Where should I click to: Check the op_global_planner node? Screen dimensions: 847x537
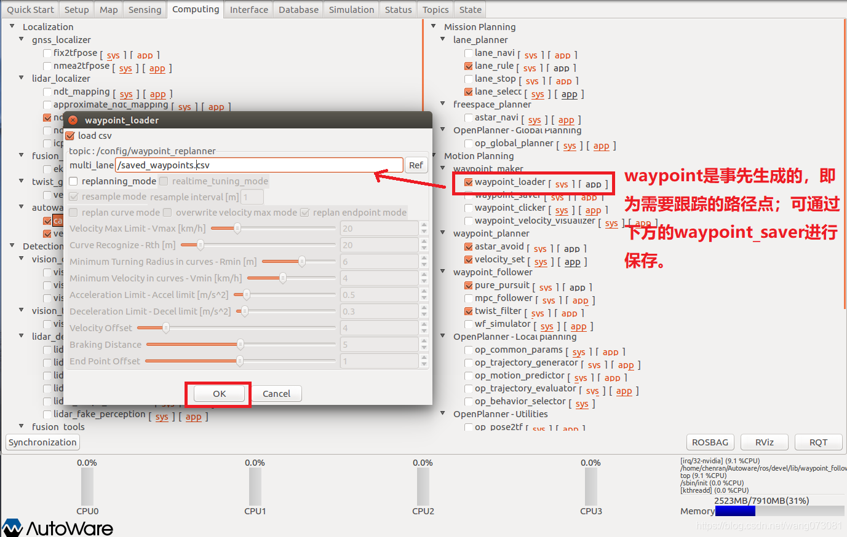tap(469, 144)
